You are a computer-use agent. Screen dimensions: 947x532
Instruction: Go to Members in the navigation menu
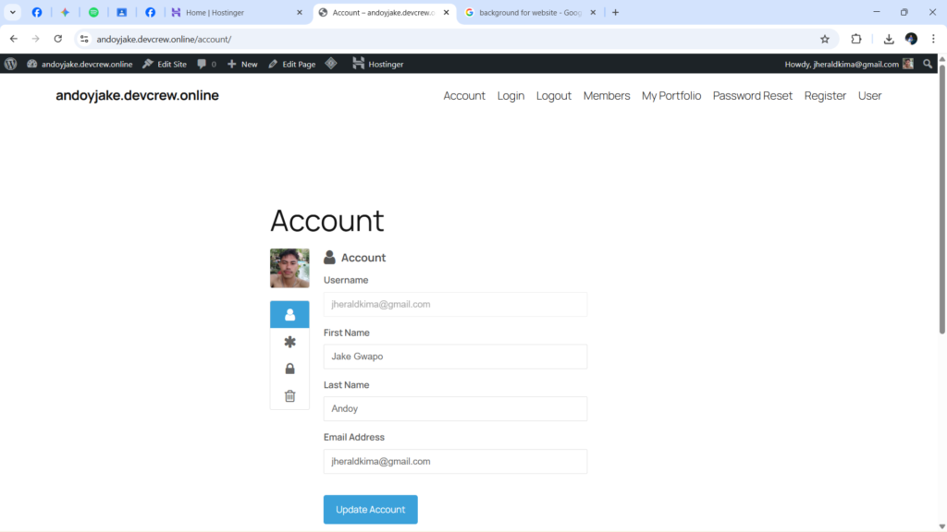(607, 96)
